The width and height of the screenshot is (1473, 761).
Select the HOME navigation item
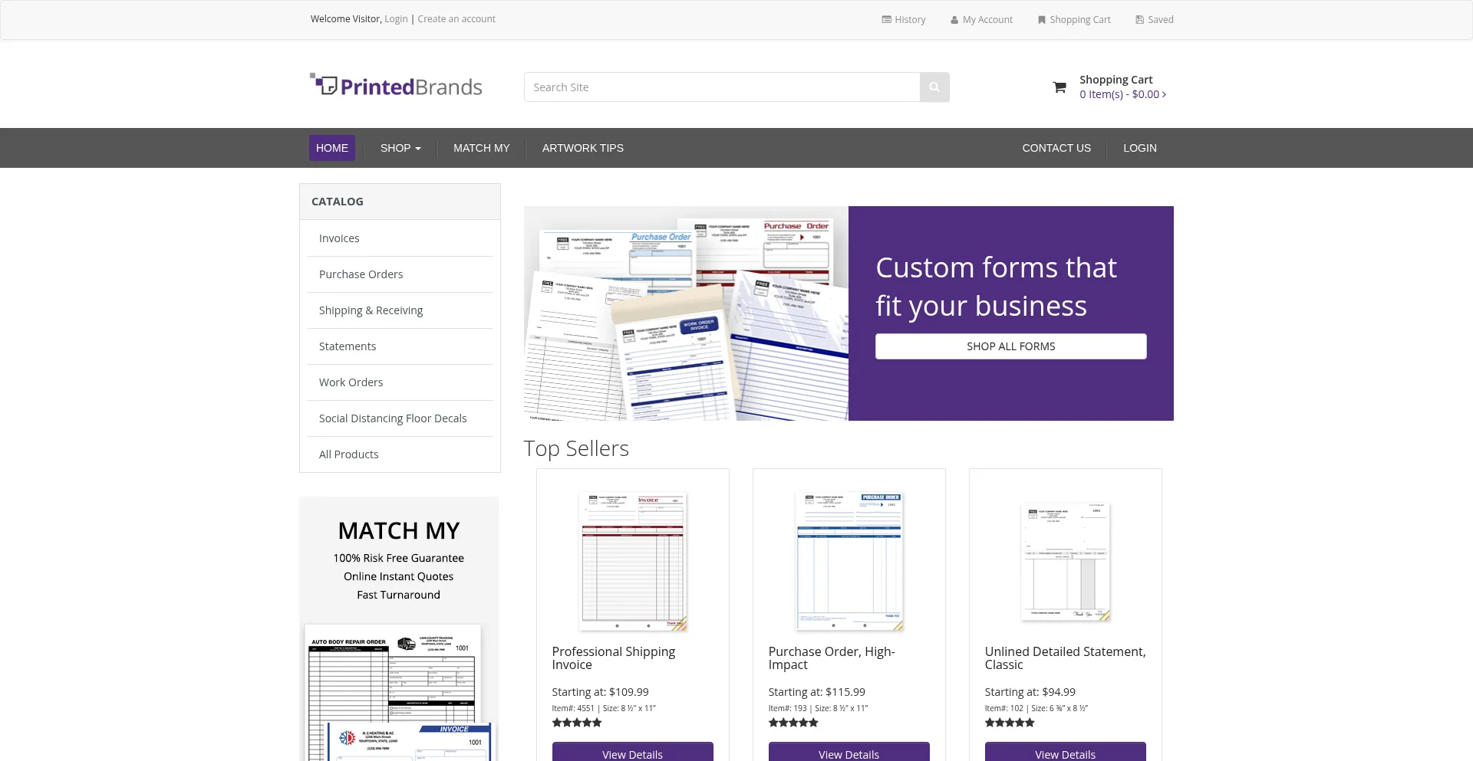click(x=331, y=148)
